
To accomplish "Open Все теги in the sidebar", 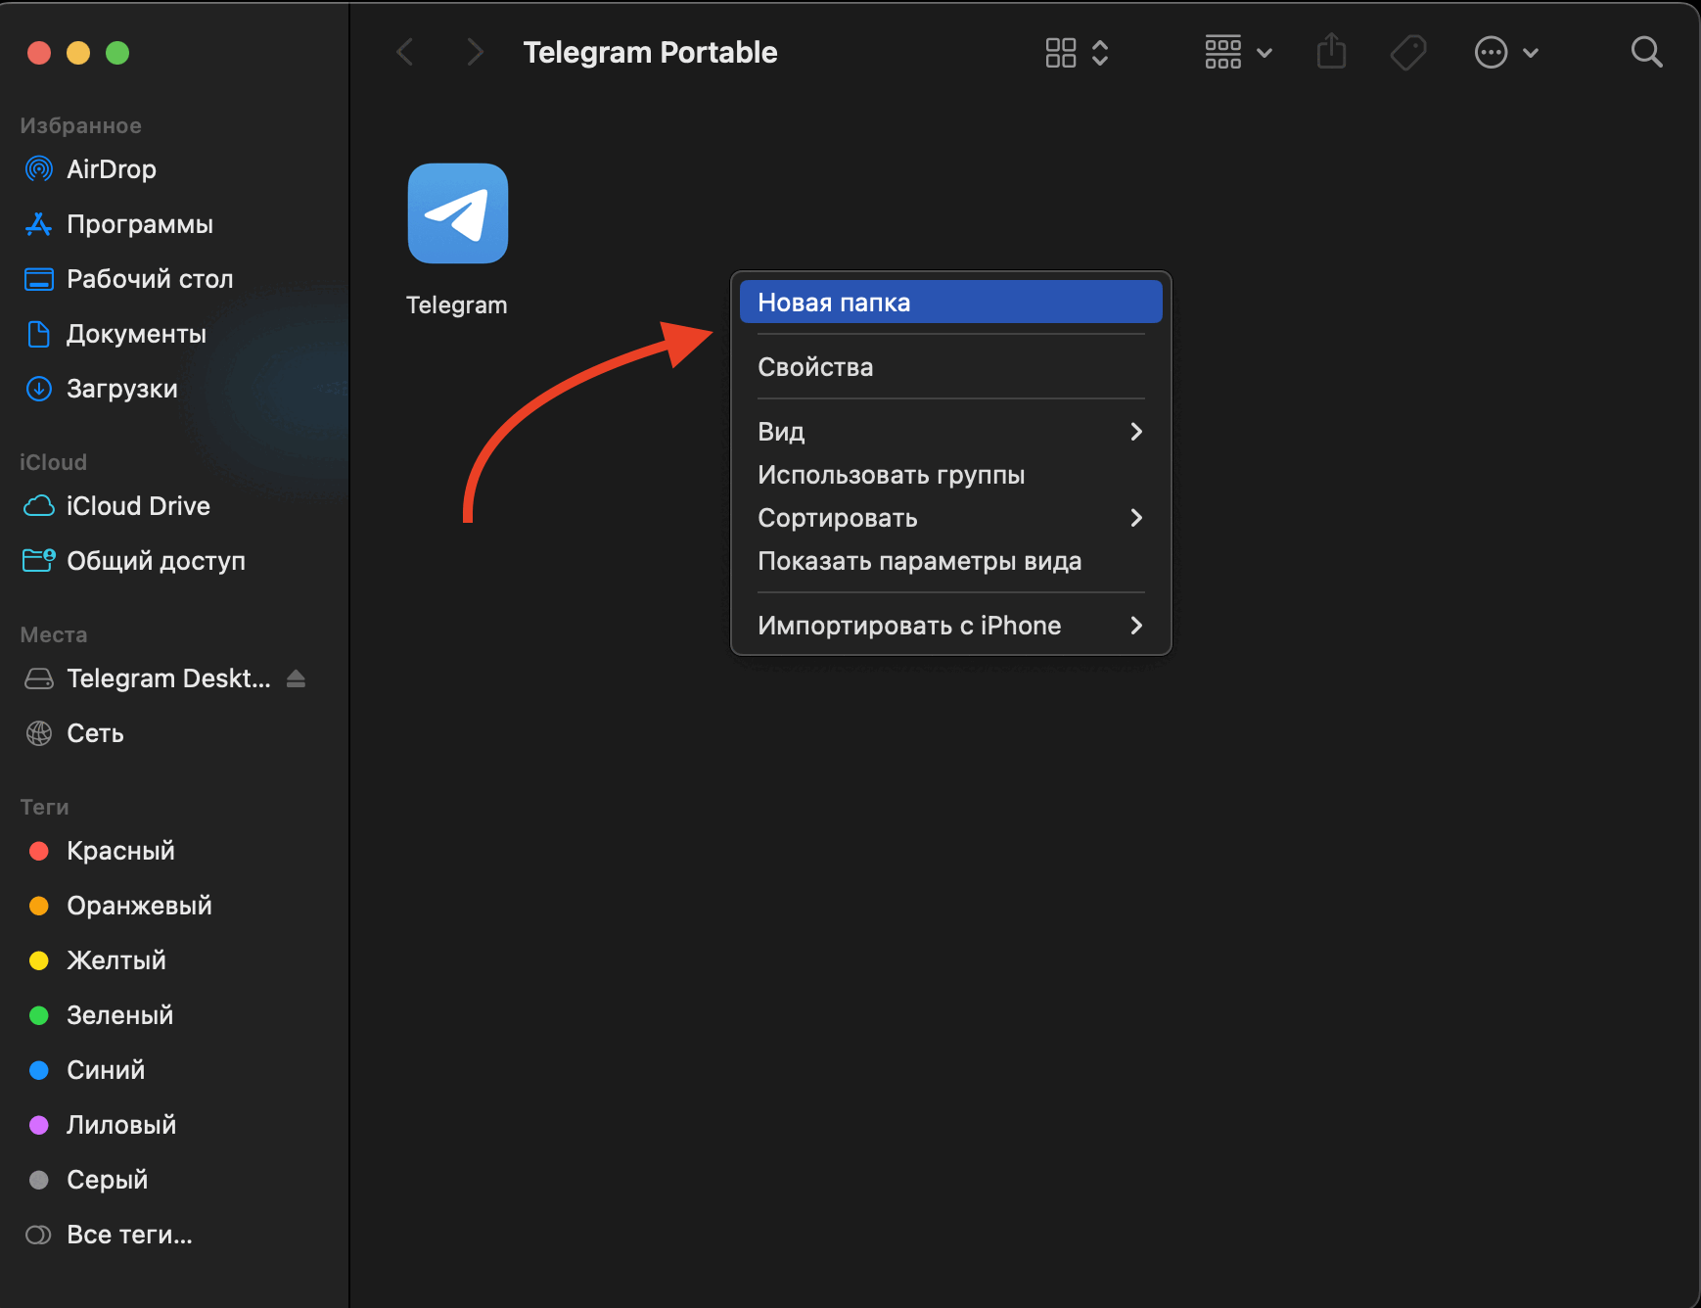I will 128,1235.
